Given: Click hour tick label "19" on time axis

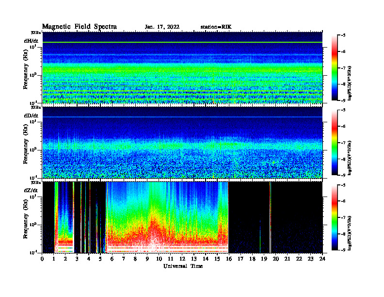Looking at the screenshot, I should pos(264,259).
